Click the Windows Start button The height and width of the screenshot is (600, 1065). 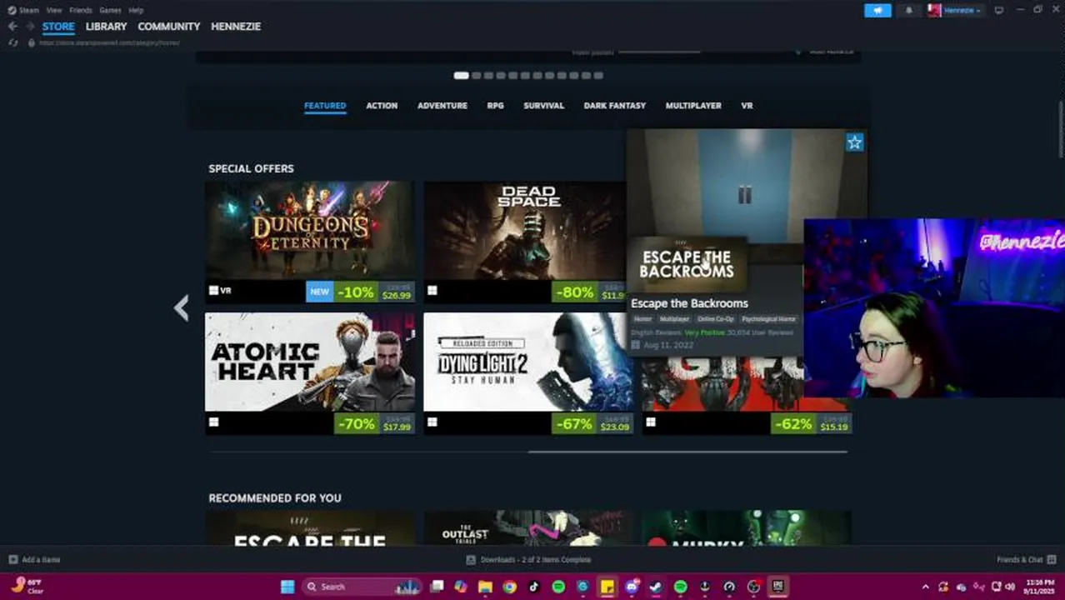click(x=287, y=587)
